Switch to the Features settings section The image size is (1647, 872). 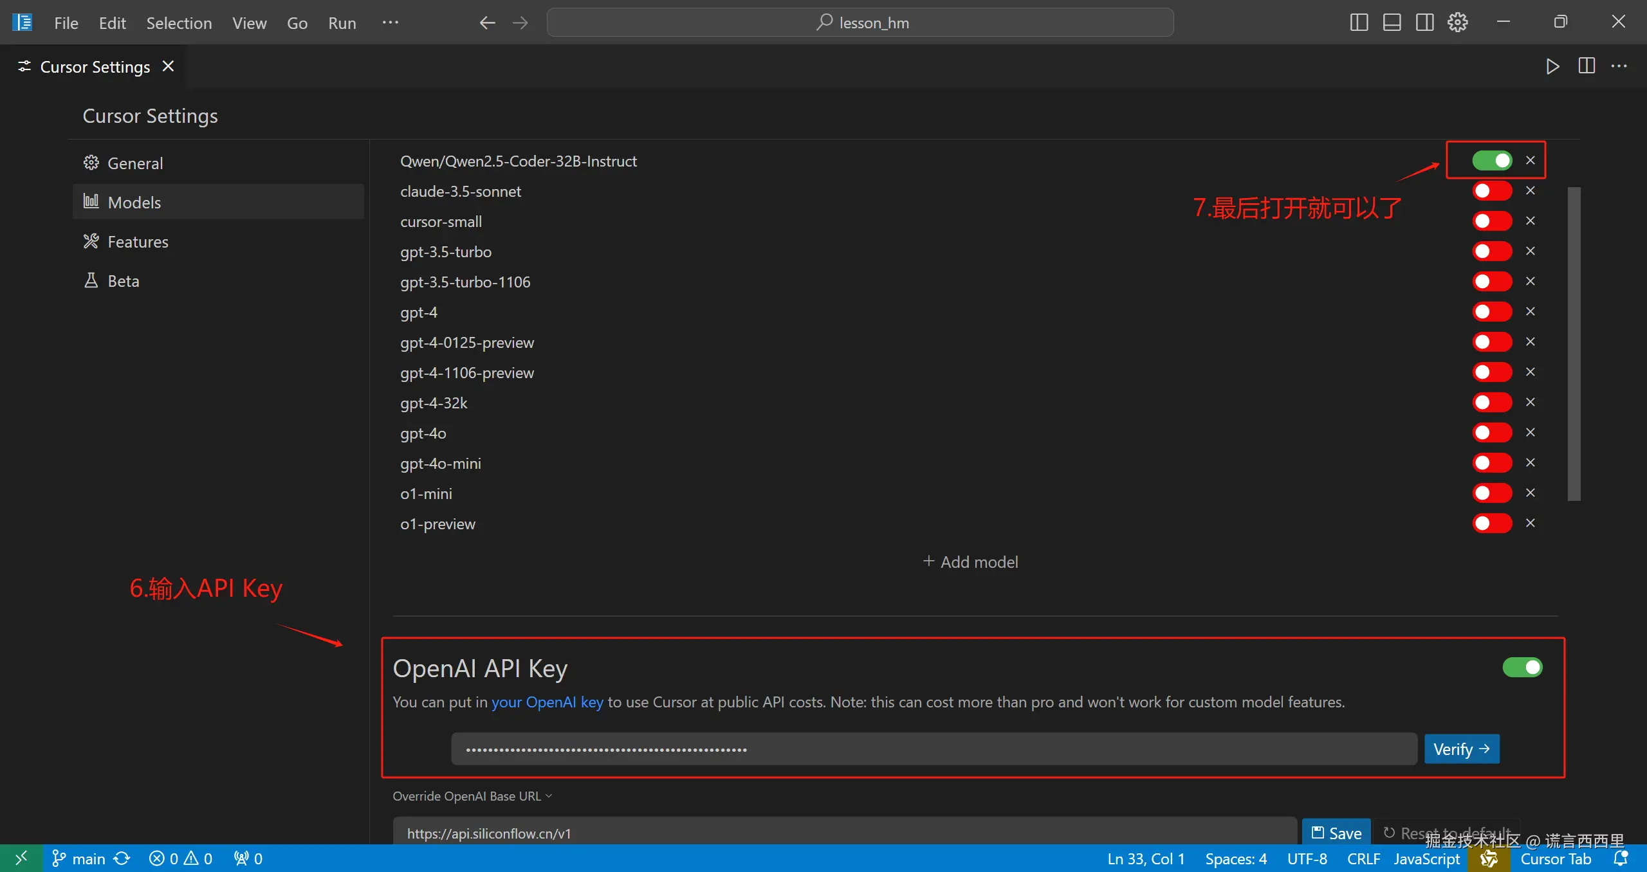click(138, 242)
